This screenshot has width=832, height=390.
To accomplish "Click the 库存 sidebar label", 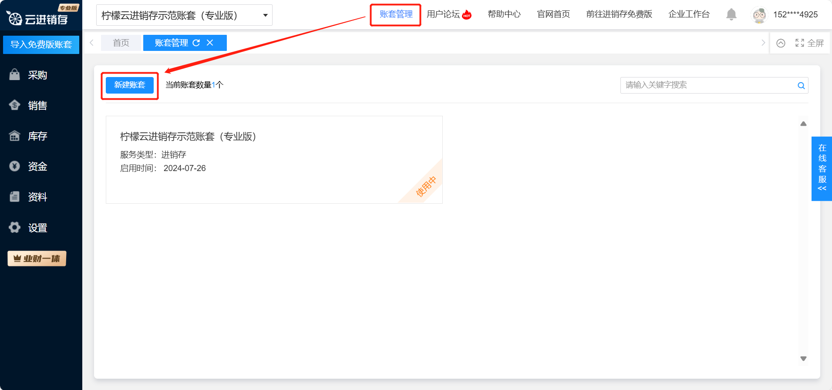I will [37, 136].
